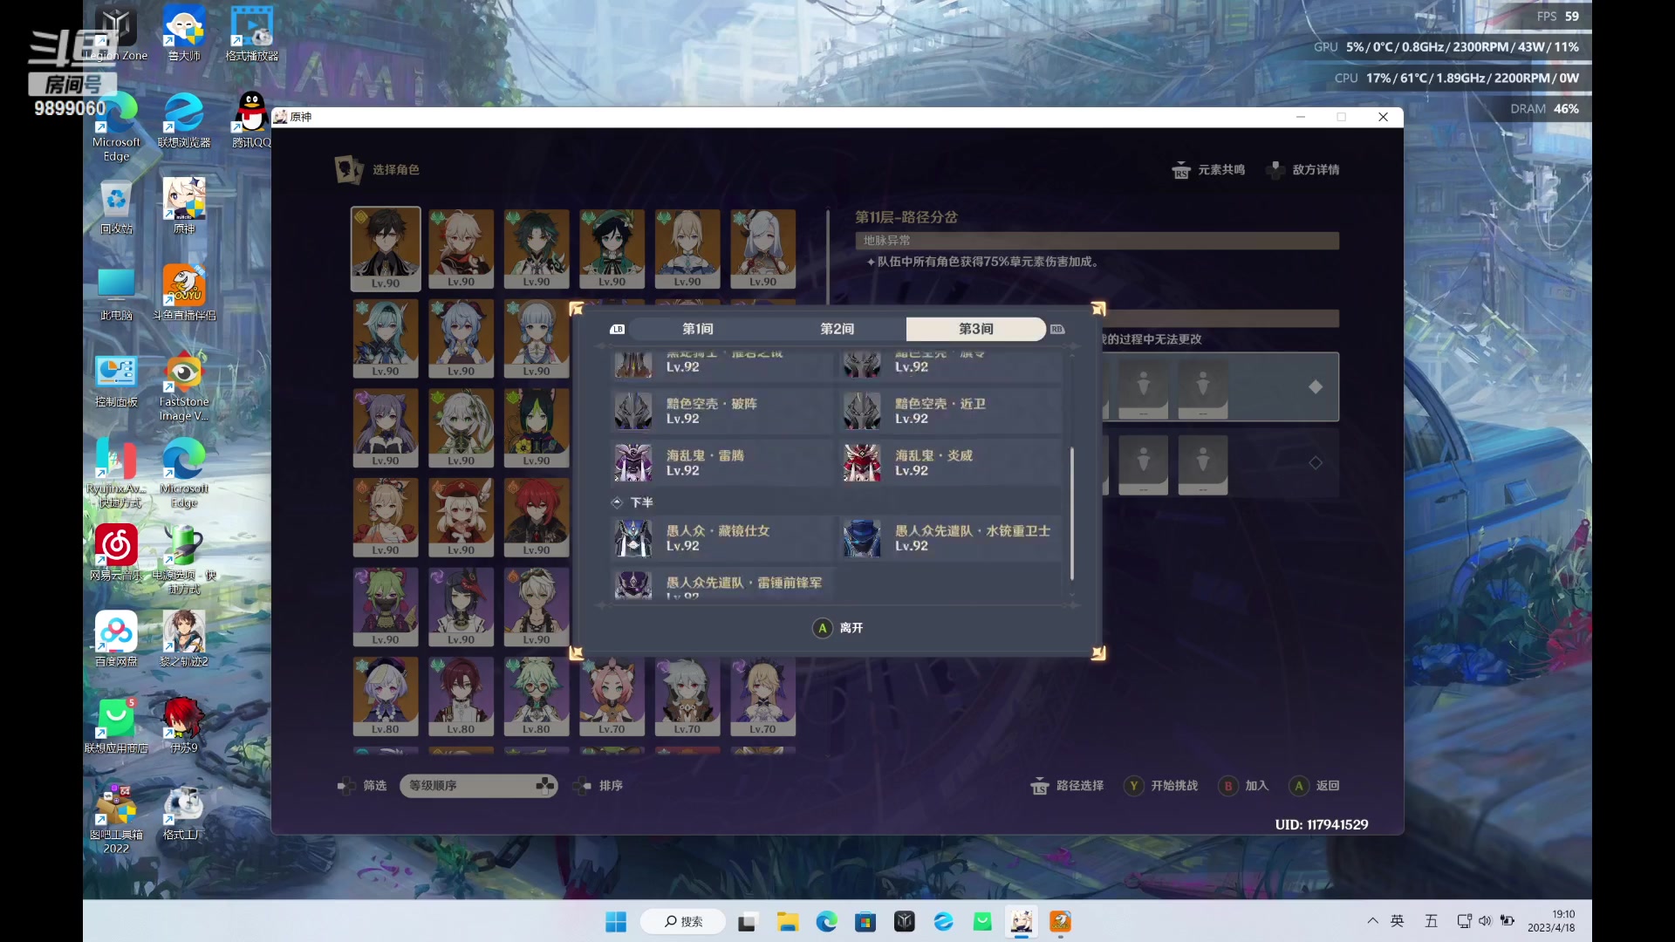Select the Keqing purple-haired character portrait
Viewport: 1675px width, 942px height.
click(386, 428)
